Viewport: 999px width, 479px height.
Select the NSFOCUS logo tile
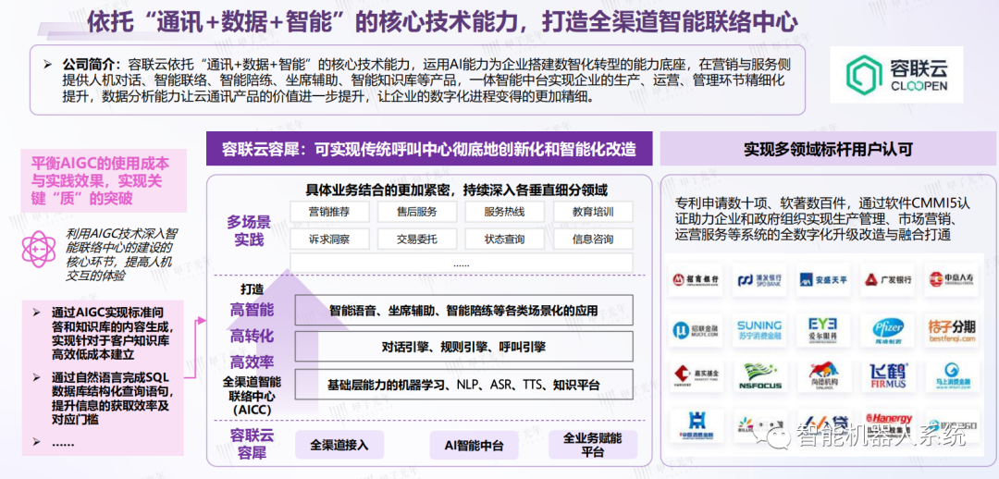[x=759, y=376]
